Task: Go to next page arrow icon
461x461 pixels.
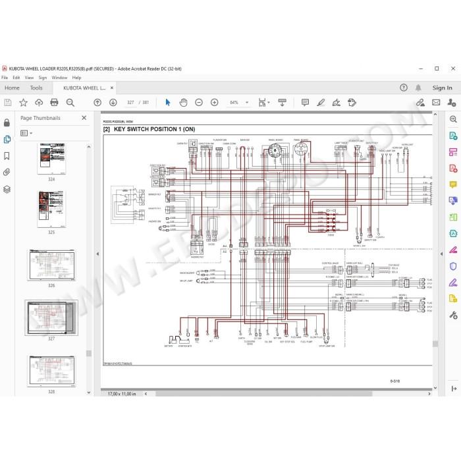Action: click(x=113, y=103)
